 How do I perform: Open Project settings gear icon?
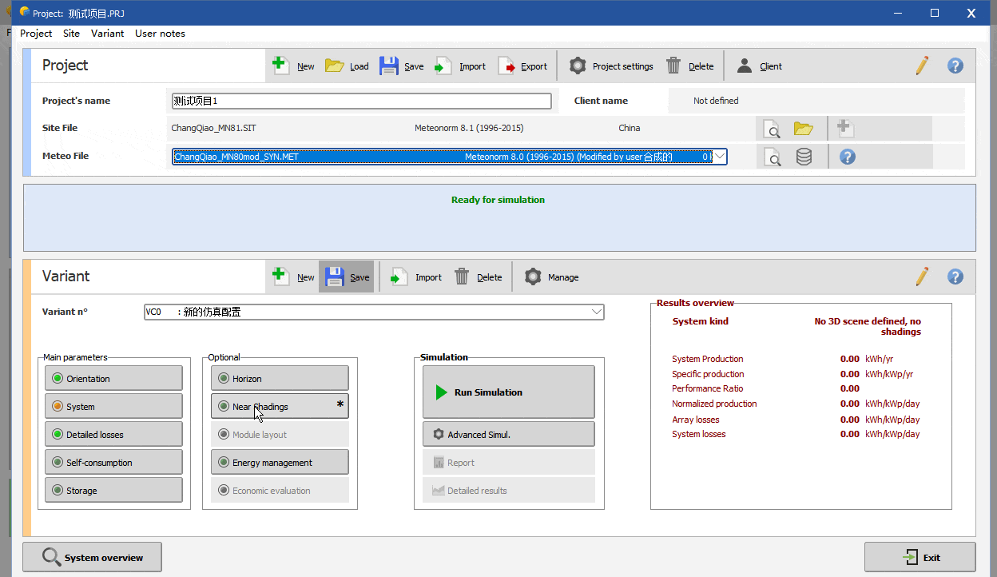[578, 66]
